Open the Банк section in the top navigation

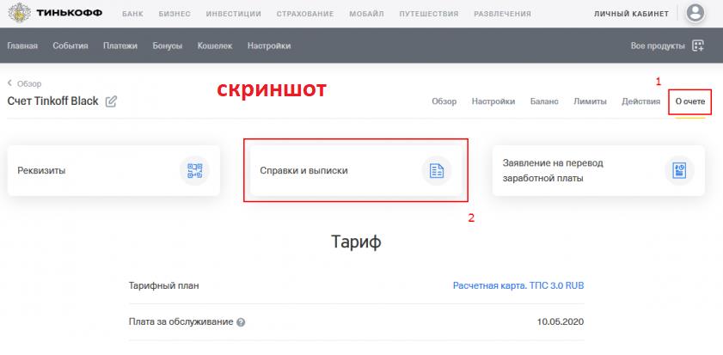(x=132, y=14)
